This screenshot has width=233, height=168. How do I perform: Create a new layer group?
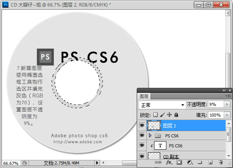199,163
